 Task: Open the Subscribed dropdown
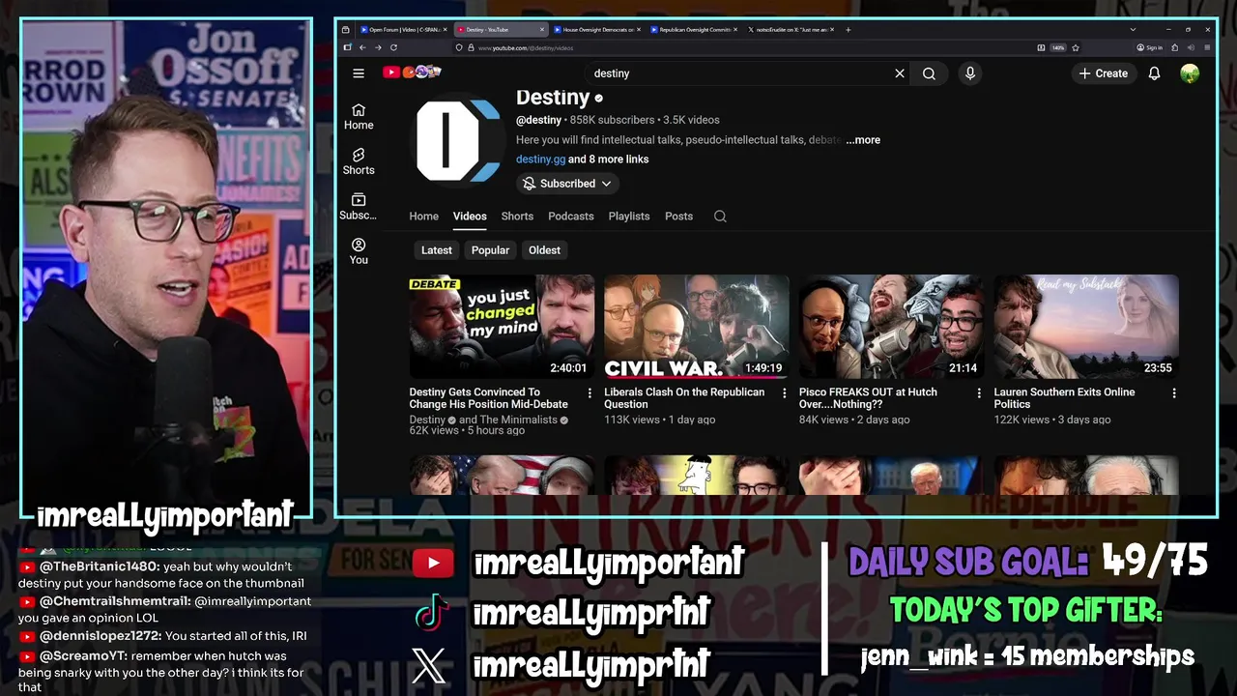[x=567, y=184]
